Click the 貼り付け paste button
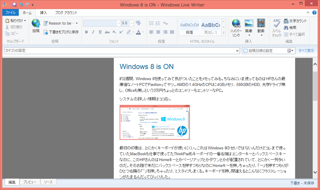The height and width of the screenshot is (190, 320). coord(14,21)
